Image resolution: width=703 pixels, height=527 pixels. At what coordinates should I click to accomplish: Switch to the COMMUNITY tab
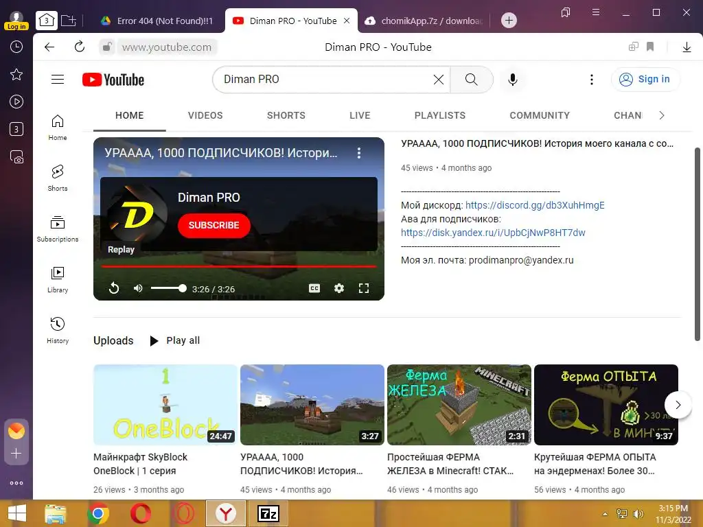(540, 115)
